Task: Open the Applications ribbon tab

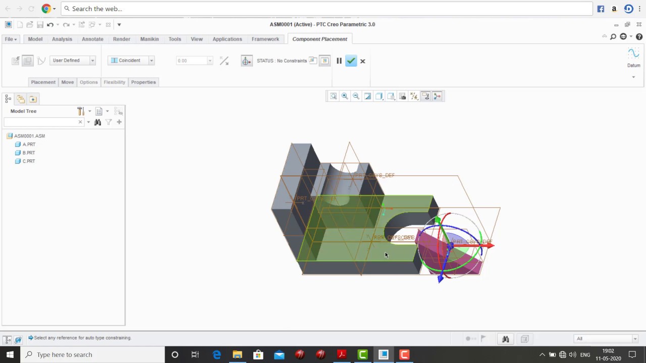Action: coord(227,39)
